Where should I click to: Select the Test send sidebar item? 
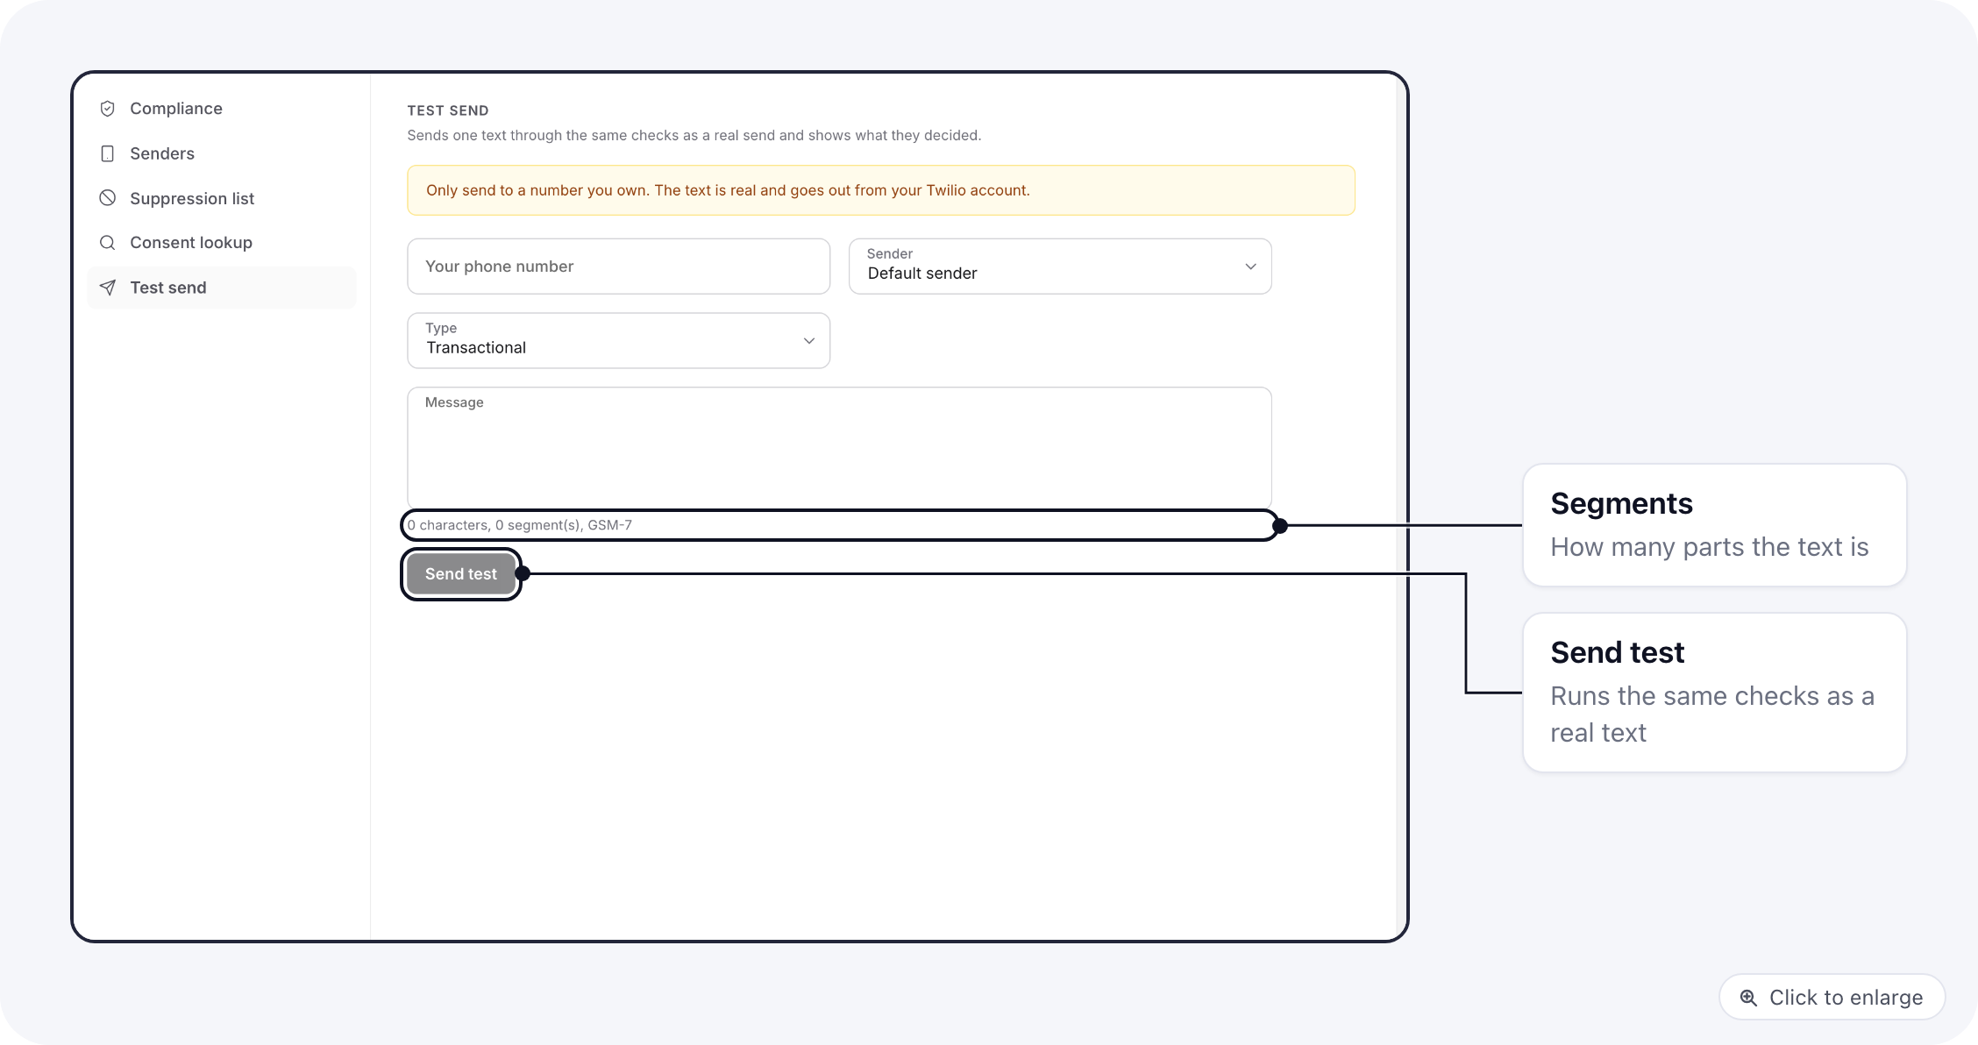point(221,288)
